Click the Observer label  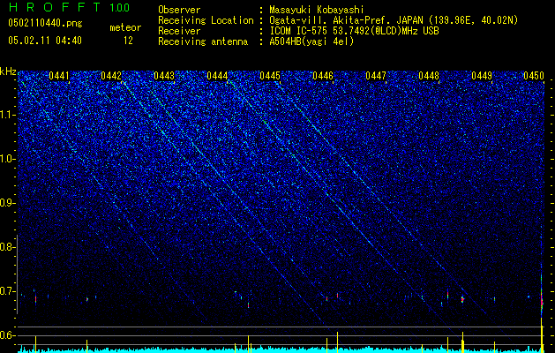click(x=179, y=10)
